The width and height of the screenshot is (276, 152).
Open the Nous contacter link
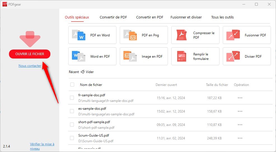click(x=30, y=66)
